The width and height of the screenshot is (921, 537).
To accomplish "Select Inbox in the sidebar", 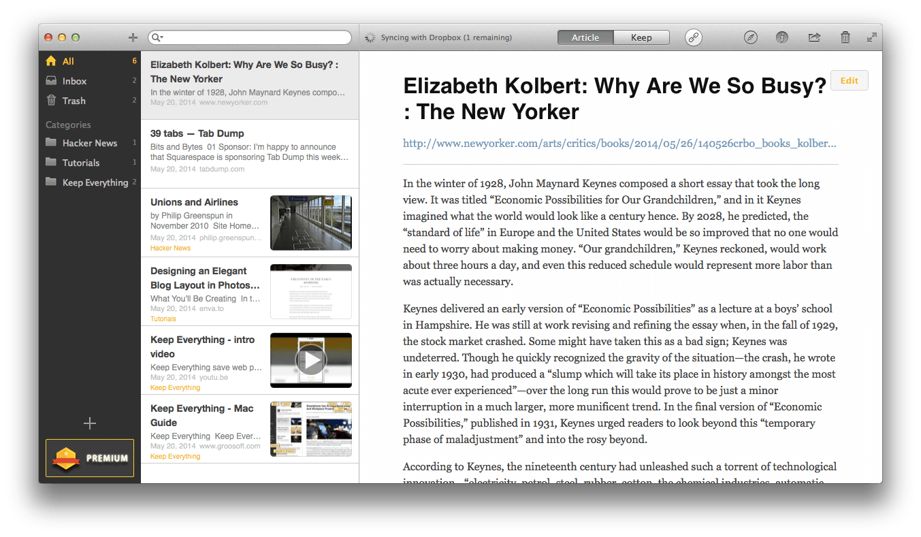I will pyautogui.click(x=90, y=81).
